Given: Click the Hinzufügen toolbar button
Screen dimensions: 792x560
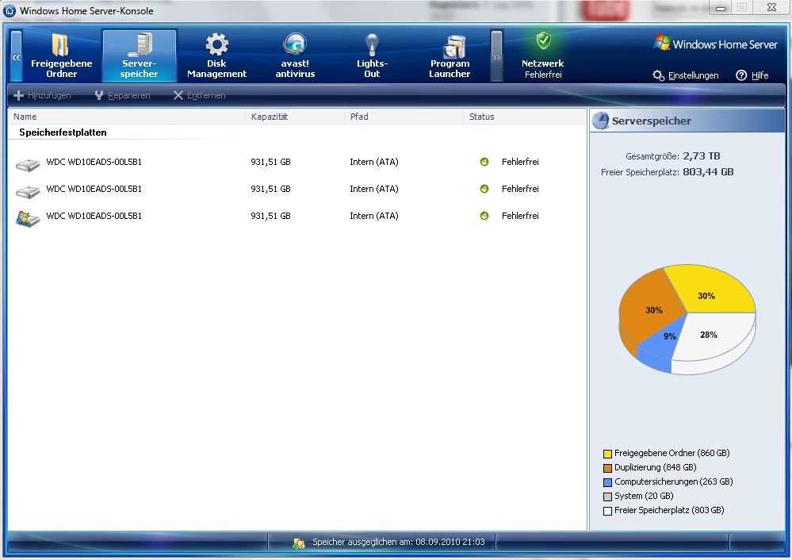Looking at the screenshot, I should coord(43,95).
